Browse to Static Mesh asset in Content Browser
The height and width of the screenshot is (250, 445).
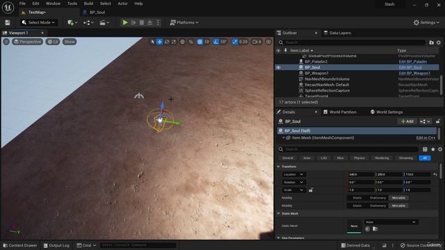(x=375, y=228)
